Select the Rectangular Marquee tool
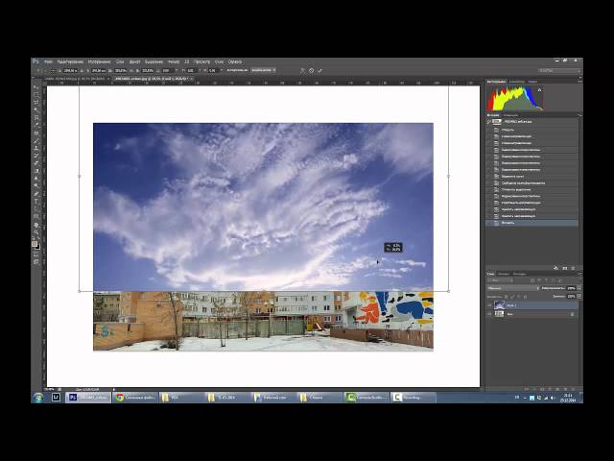The image size is (614, 461). click(x=36, y=95)
